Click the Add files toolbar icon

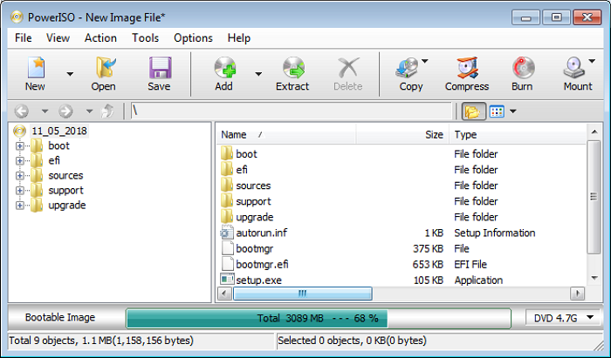[225, 68]
